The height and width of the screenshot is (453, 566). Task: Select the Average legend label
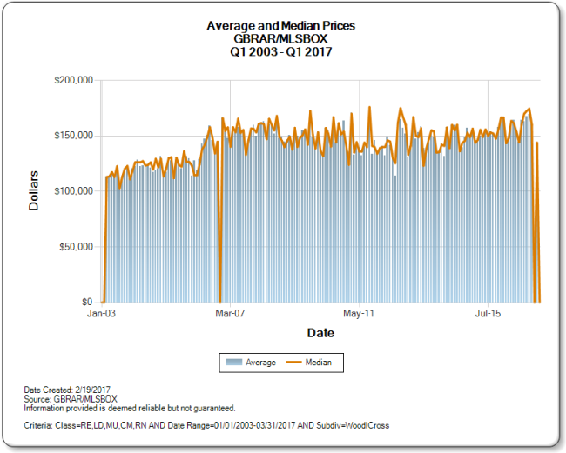(x=260, y=363)
